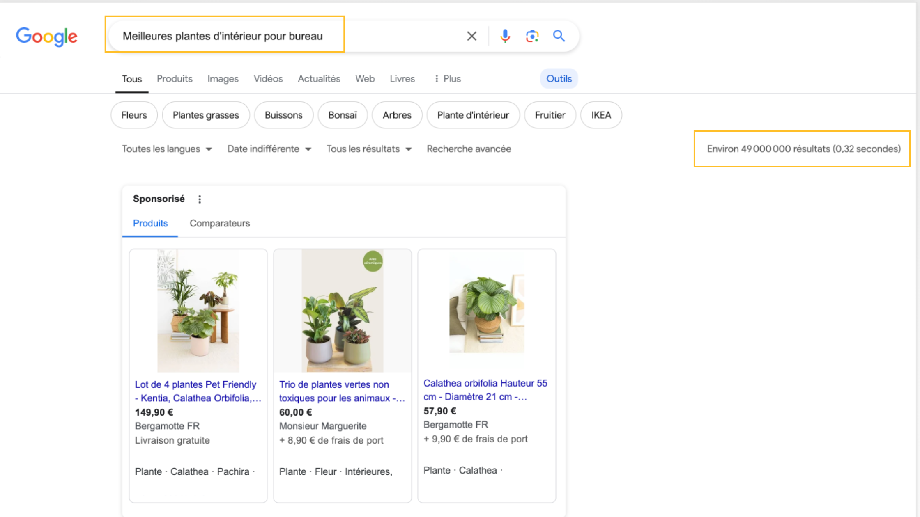920x517 pixels.
Task: Open the Comparateurs tab in sponsored box
Action: point(220,224)
